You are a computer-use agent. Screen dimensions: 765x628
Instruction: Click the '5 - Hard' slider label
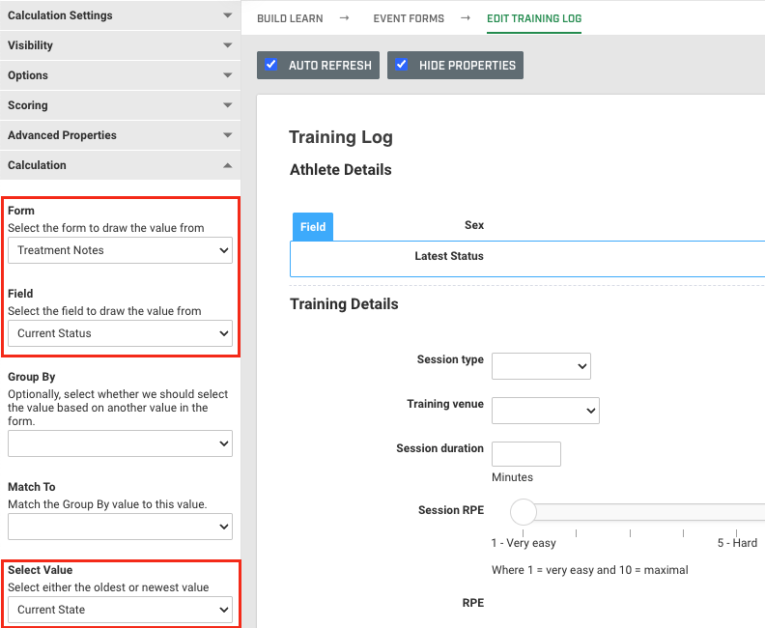(737, 543)
